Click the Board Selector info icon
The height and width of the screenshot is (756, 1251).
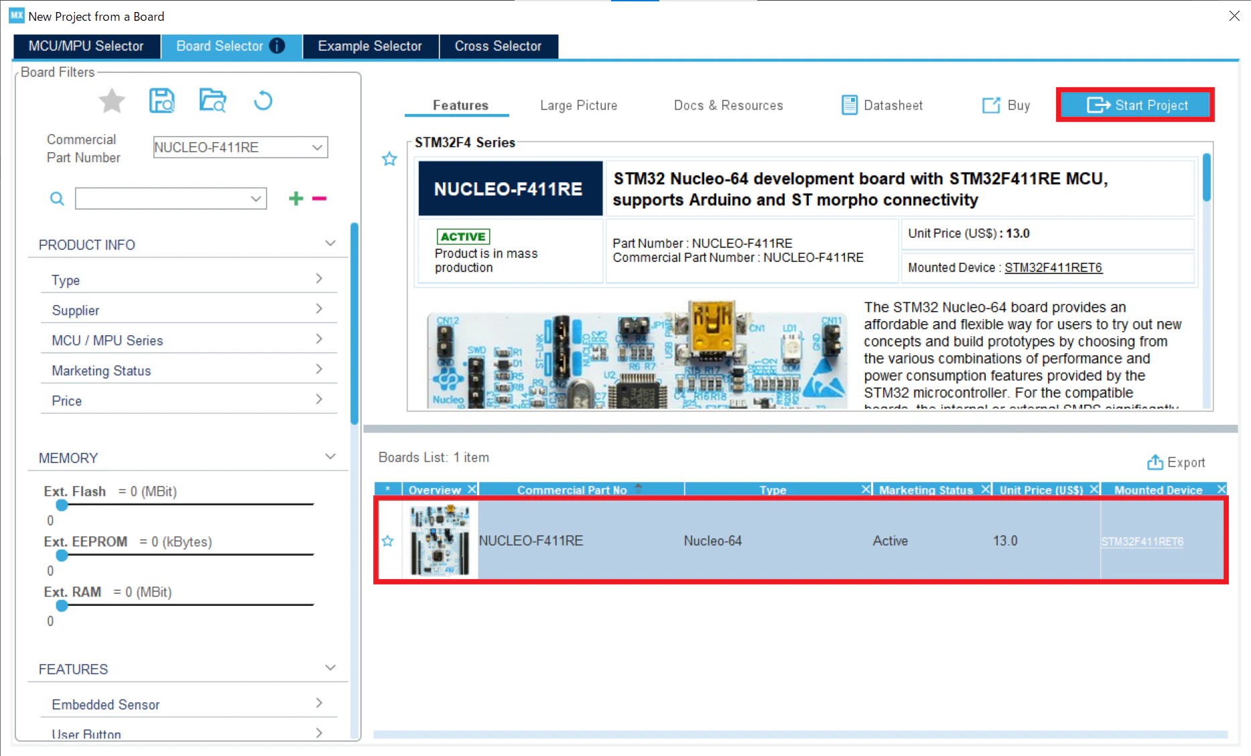tap(277, 46)
